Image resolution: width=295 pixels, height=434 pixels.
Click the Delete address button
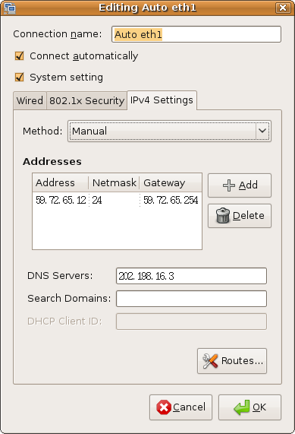pos(240,216)
